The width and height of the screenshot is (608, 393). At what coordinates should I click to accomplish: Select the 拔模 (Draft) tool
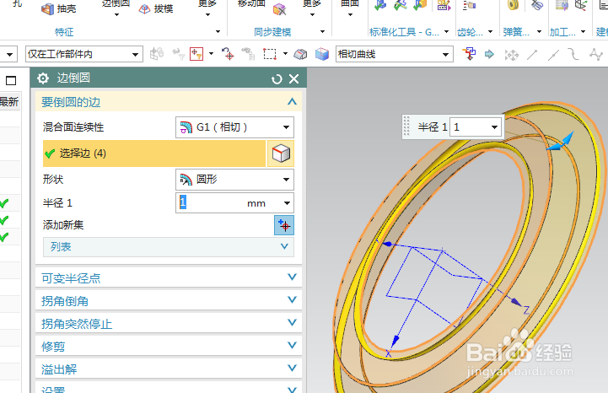pyautogui.click(x=155, y=8)
